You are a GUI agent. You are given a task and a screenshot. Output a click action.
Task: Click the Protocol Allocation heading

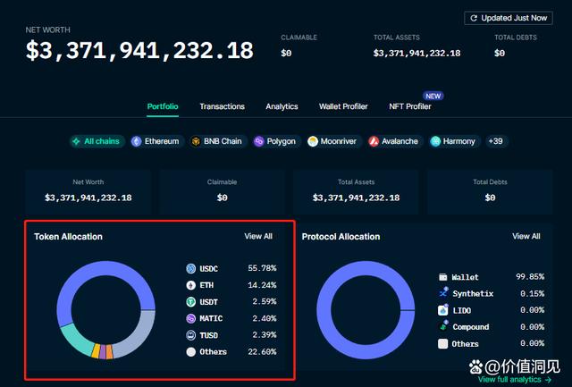coord(341,237)
